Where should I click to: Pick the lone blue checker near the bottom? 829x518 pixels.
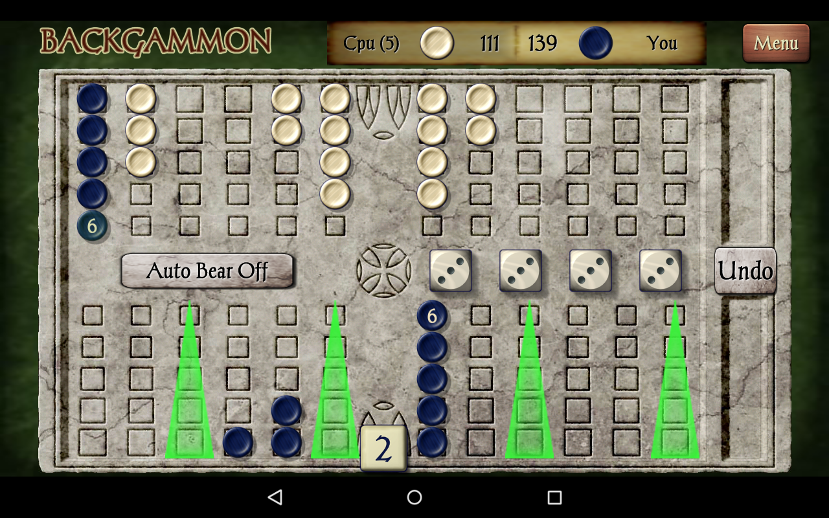[238, 444]
